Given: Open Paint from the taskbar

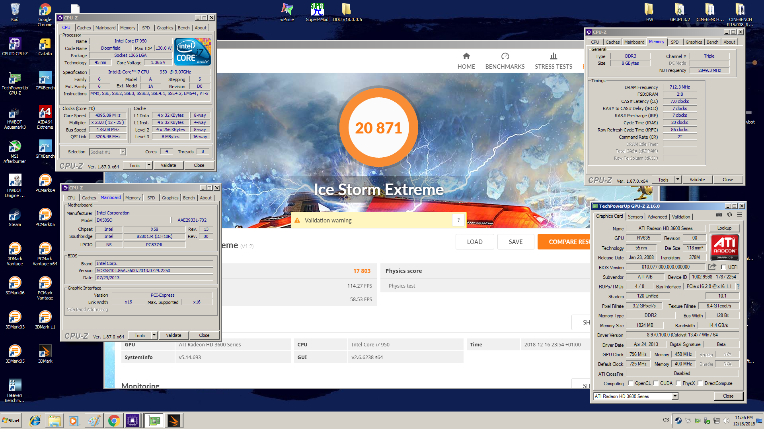Looking at the screenshot, I should (x=94, y=421).
